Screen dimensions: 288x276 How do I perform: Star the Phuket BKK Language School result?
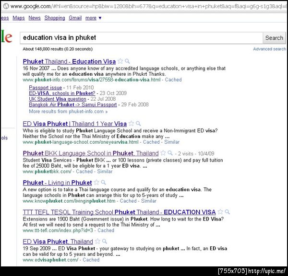[x=163, y=153]
